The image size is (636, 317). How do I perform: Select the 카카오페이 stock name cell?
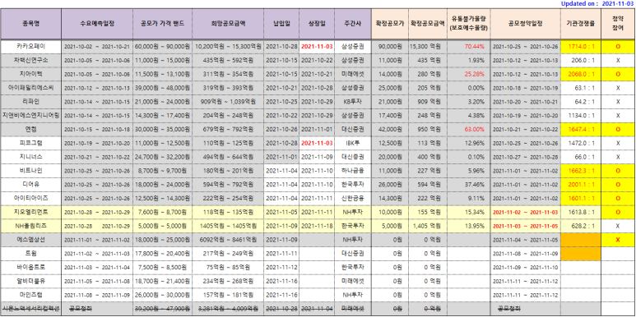30,47
